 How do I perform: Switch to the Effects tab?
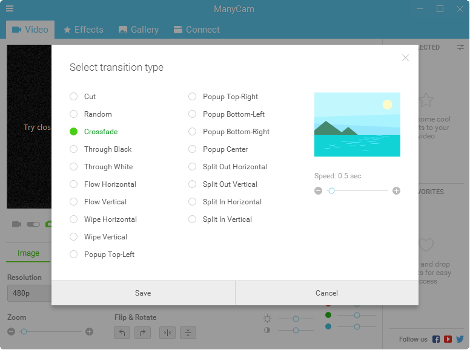[x=83, y=30]
